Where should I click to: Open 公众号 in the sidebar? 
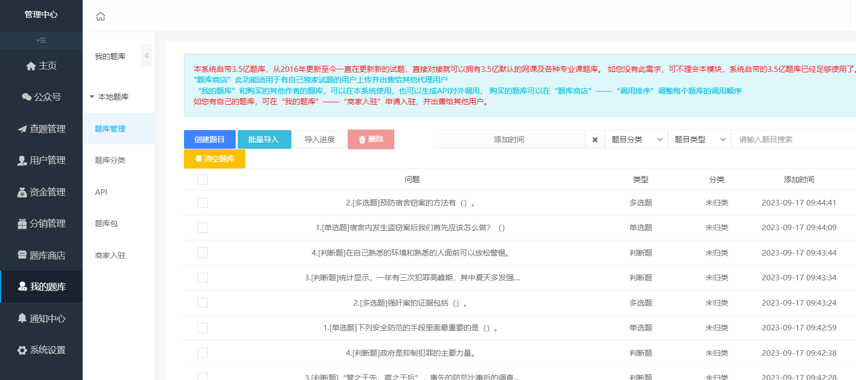42,97
